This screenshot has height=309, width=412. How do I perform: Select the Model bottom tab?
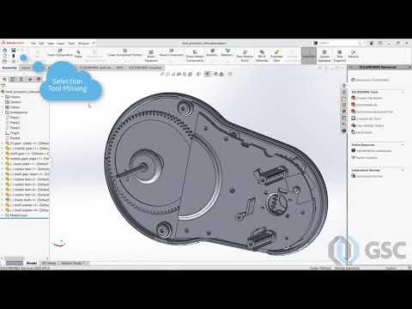(32, 263)
